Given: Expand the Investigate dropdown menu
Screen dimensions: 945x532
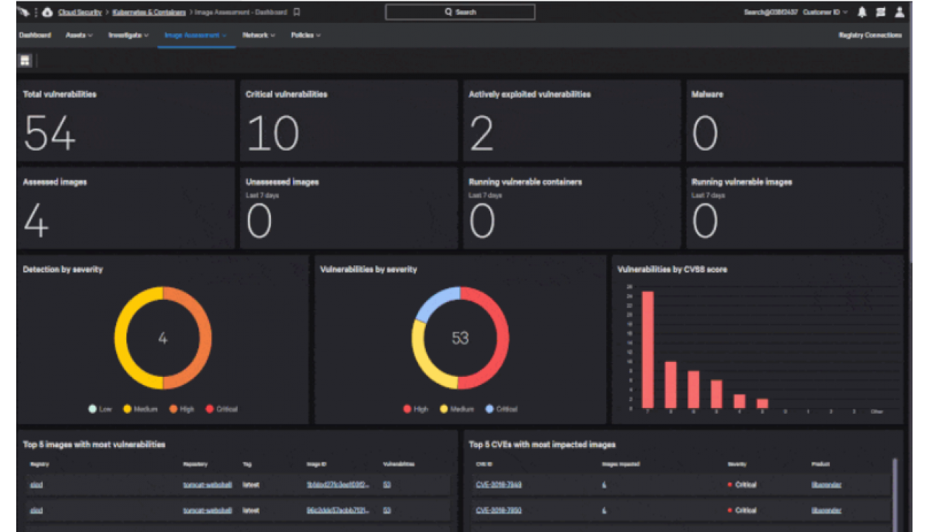Looking at the screenshot, I should (x=128, y=35).
